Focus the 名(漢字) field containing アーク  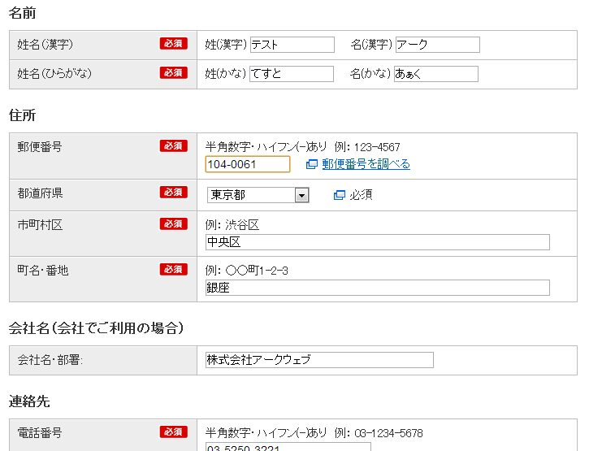coord(437,45)
